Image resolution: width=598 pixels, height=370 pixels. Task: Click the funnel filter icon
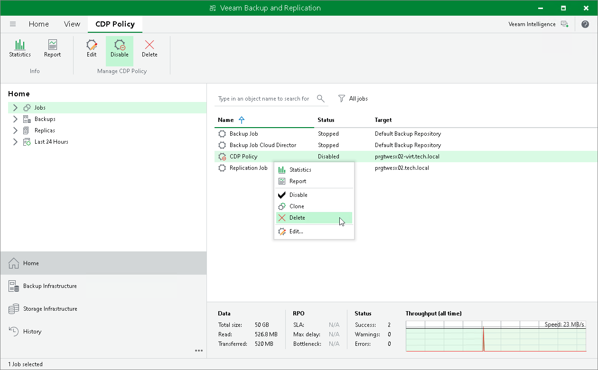click(342, 99)
